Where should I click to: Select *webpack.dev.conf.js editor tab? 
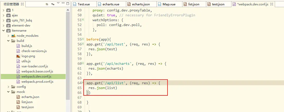(x=253, y=4)
